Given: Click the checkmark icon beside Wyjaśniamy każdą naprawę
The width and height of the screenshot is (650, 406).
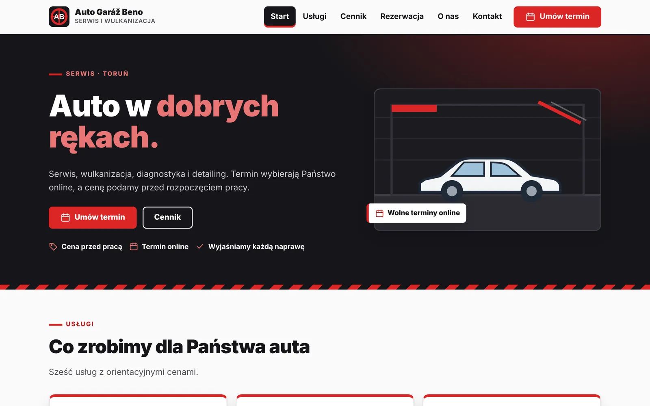Looking at the screenshot, I should (200, 246).
